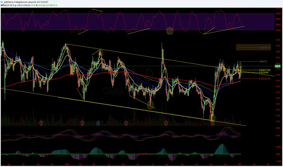Open the fro_ author profile link
Image resolution: width=283 pixels, height=167 pixels.
tap(2, 2)
